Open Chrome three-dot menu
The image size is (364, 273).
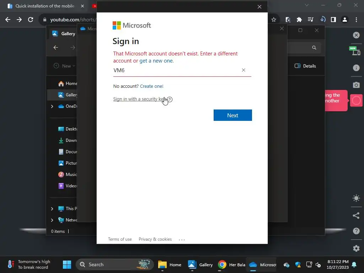point(356,20)
